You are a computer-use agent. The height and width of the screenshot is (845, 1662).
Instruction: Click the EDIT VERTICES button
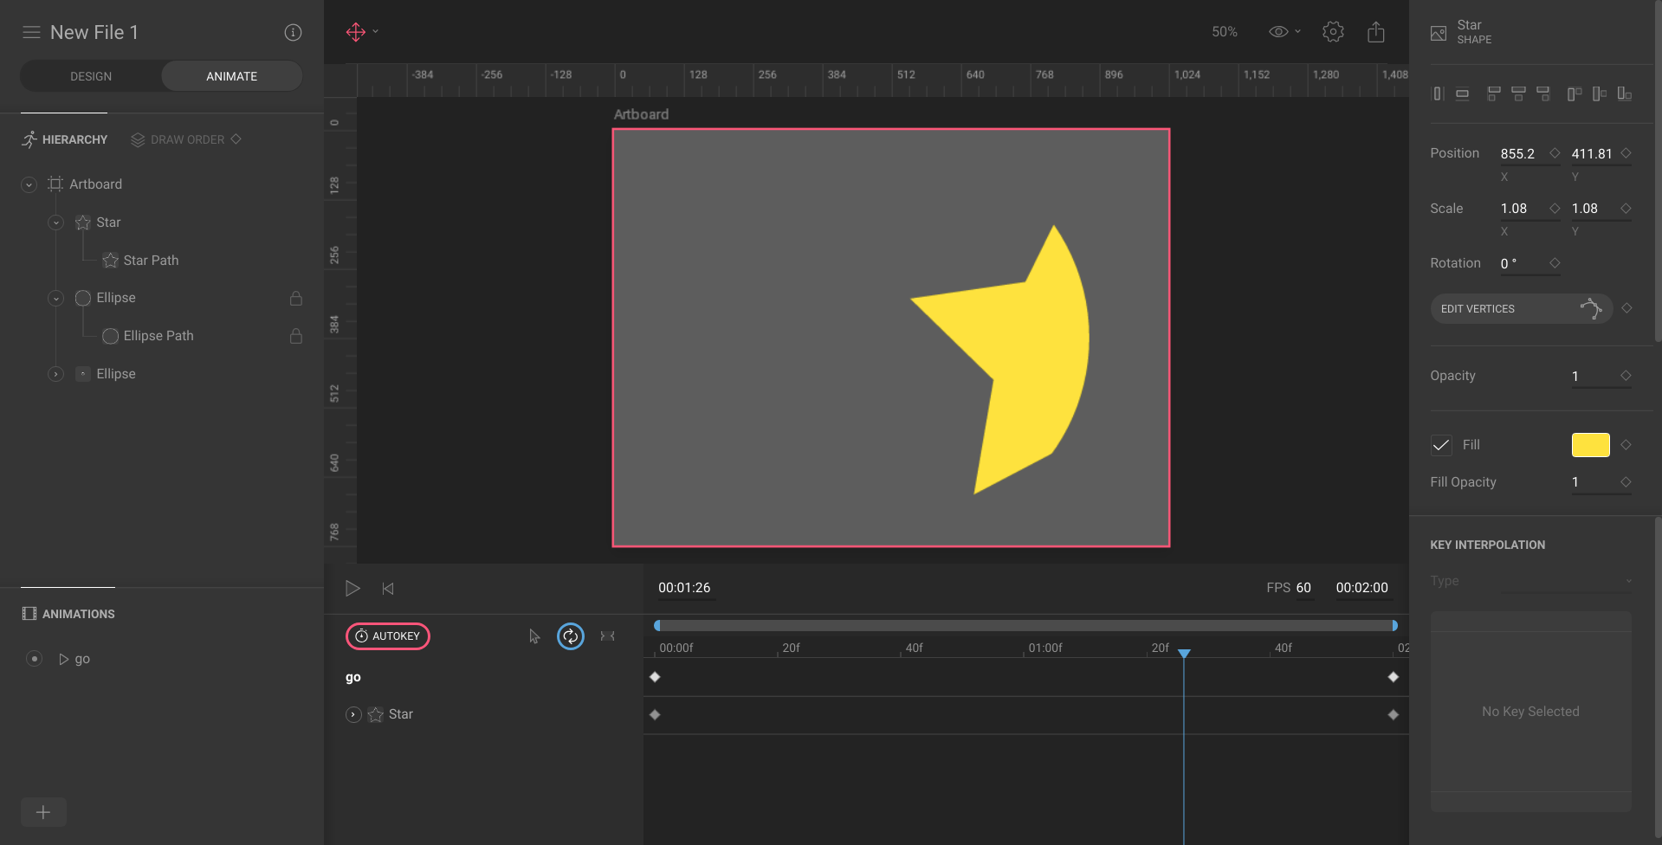click(1478, 308)
